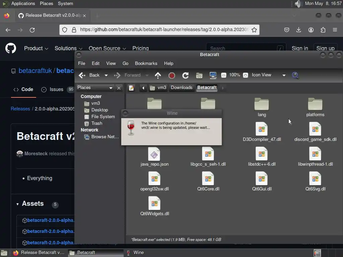Select the Qt6Svg.dll file

click(315, 182)
